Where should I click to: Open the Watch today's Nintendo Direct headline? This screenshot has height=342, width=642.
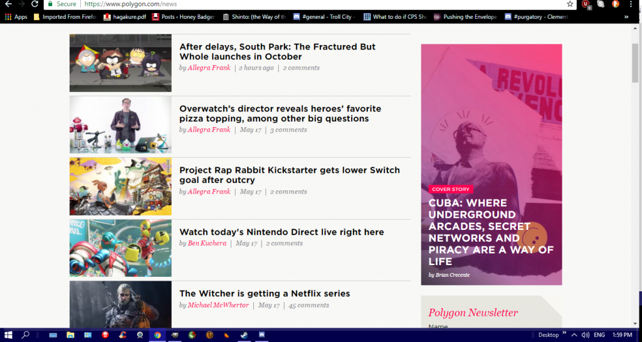click(282, 232)
